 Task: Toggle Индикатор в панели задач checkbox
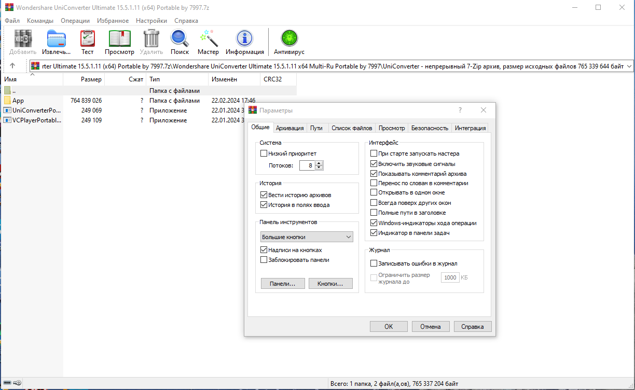[x=374, y=233]
